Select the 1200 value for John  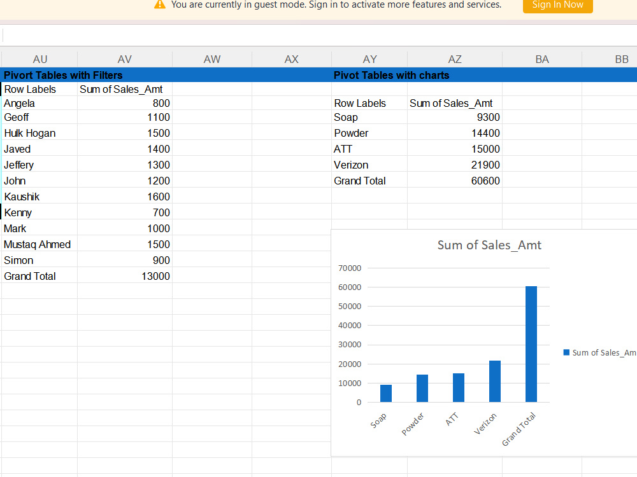pos(125,181)
